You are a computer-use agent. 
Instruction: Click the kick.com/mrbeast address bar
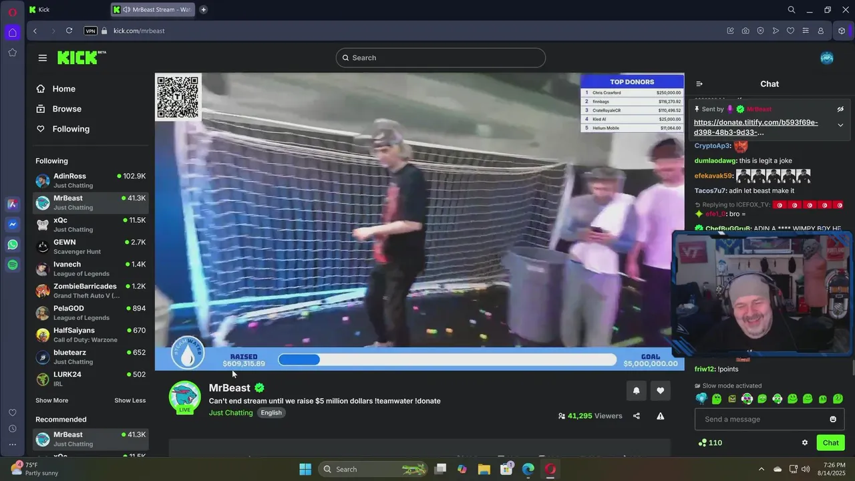click(139, 31)
